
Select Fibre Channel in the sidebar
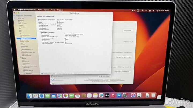tap(23, 24)
